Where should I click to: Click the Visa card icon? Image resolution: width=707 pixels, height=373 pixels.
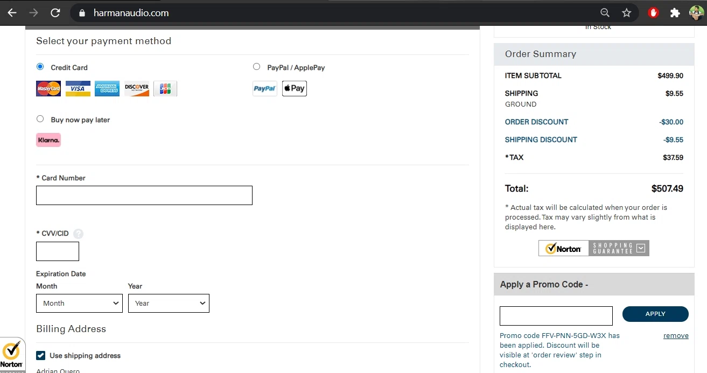[x=78, y=89]
